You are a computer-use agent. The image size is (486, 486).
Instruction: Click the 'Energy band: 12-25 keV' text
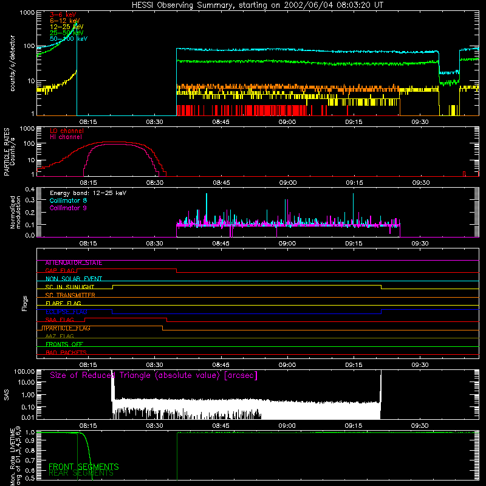tap(88, 193)
